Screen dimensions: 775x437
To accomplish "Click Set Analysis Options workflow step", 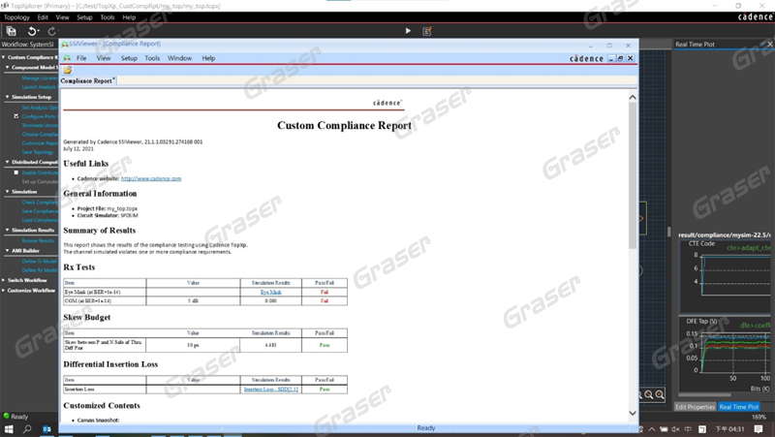I will pyautogui.click(x=40, y=108).
